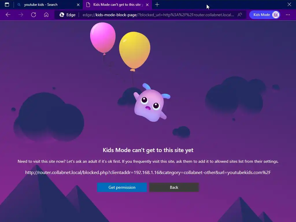Image resolution: width=296 pixels, height=222 pixels.
Task: Go back using the browser back arrow
Action: point(8,15)
